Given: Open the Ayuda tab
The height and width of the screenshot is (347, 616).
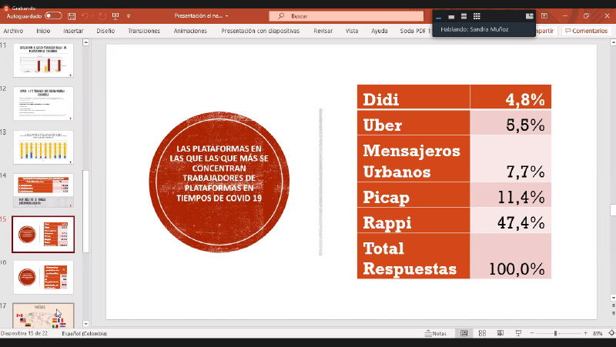Looking at the screenshot, I should (379, 31).
